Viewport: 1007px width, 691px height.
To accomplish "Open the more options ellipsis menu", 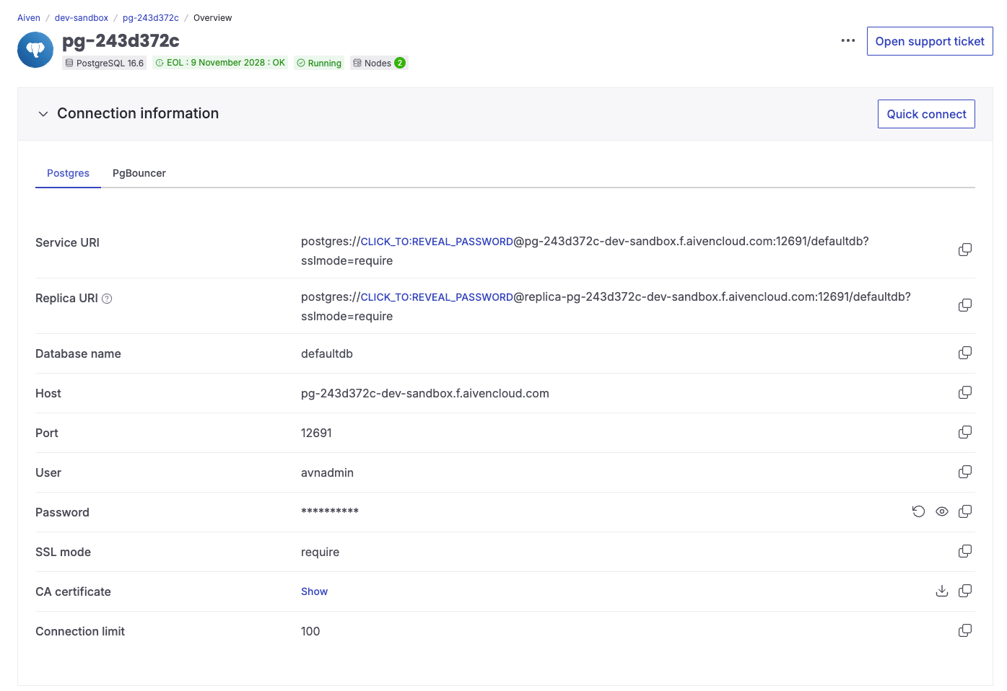I will point(847,41).
